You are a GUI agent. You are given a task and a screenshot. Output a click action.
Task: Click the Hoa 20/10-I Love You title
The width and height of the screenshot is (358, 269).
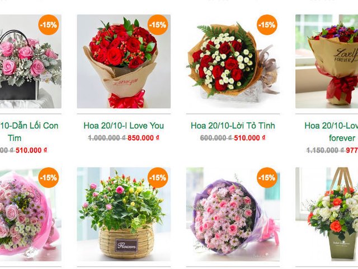[x=124, y=126]
